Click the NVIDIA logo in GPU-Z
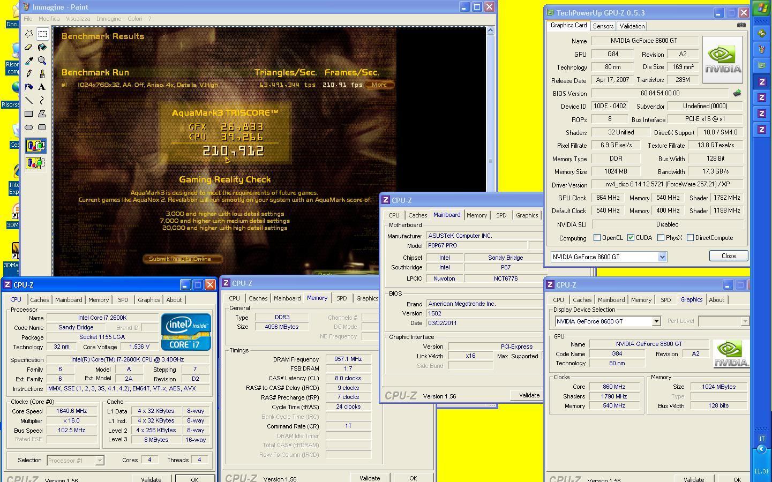Screen dimensions: 772x482 tap(723, 59)
